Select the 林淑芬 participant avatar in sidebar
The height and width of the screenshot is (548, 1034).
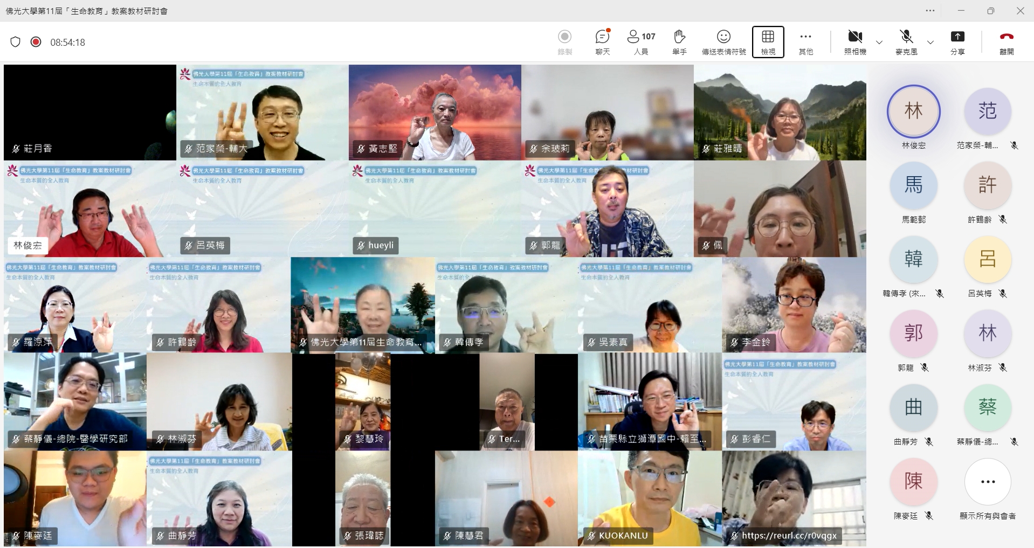[987, 334]
